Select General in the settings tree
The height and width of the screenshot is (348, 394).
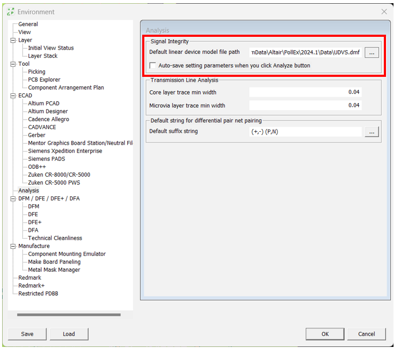(x=28, y=24)
